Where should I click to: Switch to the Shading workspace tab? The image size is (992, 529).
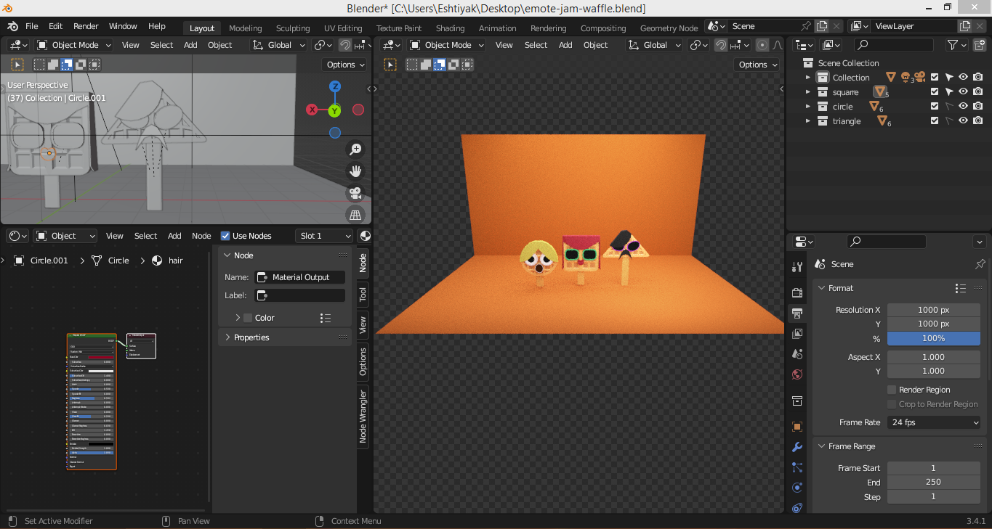coord(450,28)
